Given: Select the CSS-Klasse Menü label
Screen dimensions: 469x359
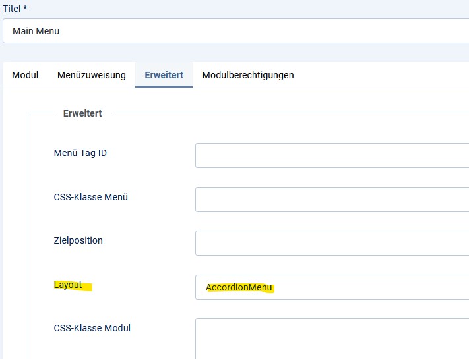Looking at the screenshot, I should 90,197.
